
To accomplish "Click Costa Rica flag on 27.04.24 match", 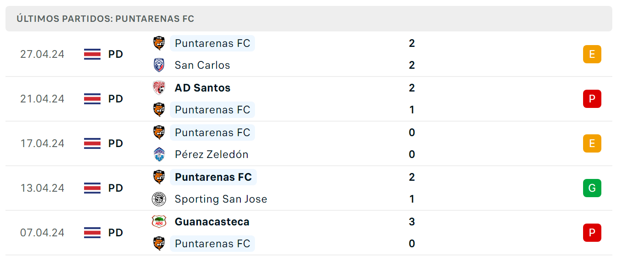I will point(92,54).
